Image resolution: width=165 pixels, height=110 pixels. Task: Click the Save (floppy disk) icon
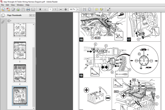click(23, 9)
